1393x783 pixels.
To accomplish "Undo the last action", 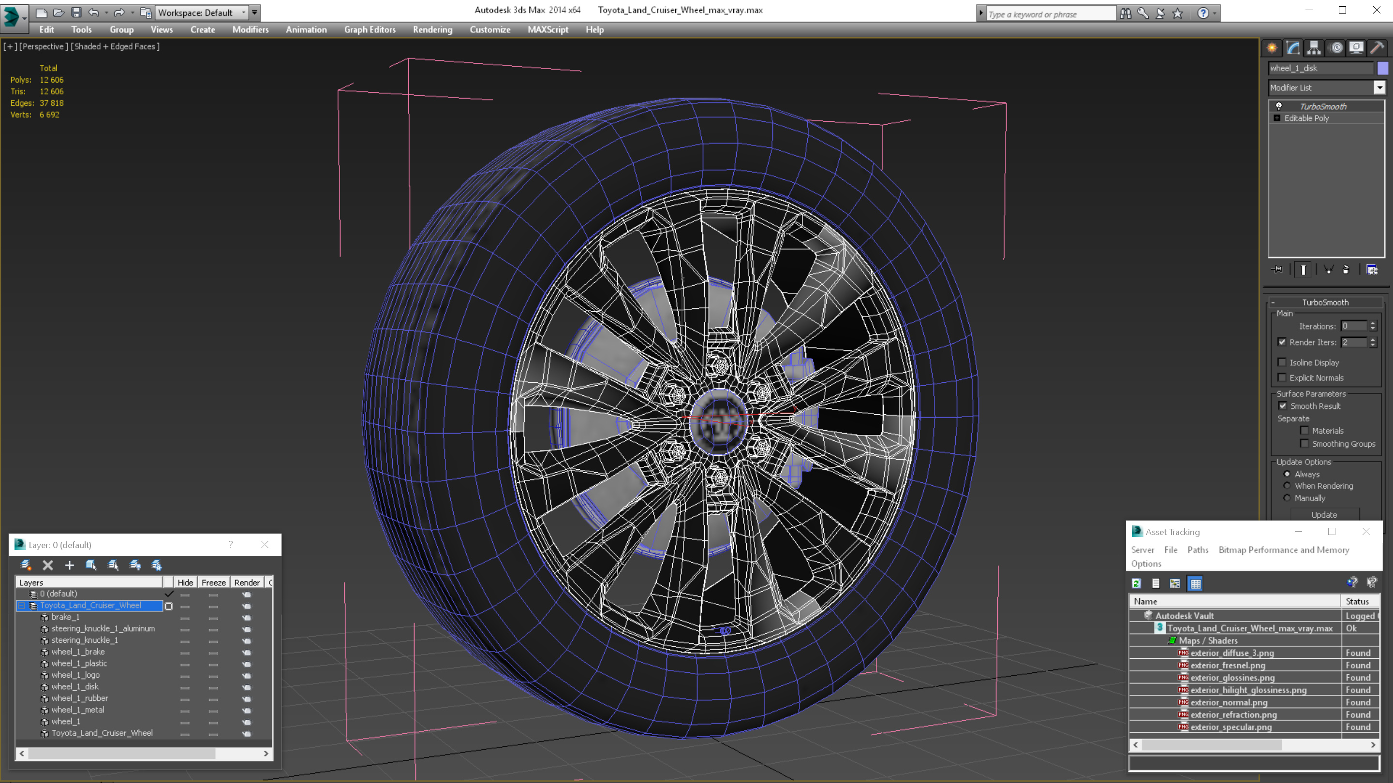I will click(x=93, y=13).
